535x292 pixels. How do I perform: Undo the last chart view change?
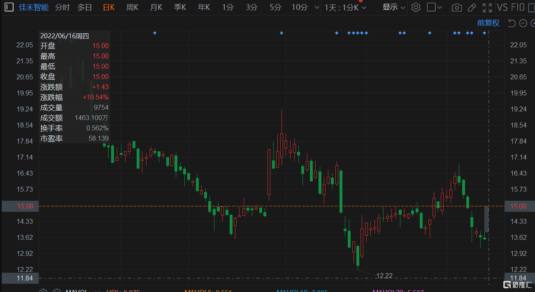512,23
